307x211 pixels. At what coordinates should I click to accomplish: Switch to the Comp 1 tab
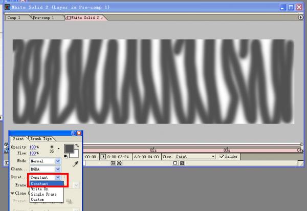[17, 17]
